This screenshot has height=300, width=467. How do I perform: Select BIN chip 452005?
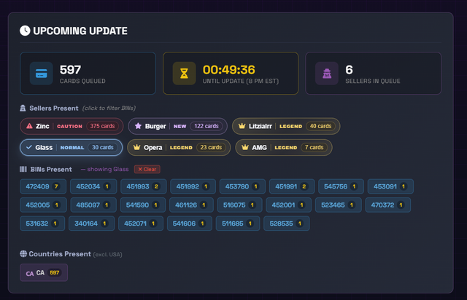pos(43,205)
